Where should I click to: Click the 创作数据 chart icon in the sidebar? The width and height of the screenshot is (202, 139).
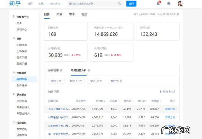pos(13,72)
